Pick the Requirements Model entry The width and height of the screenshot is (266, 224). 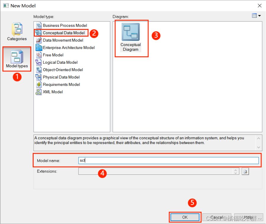(x=61, y=84)
